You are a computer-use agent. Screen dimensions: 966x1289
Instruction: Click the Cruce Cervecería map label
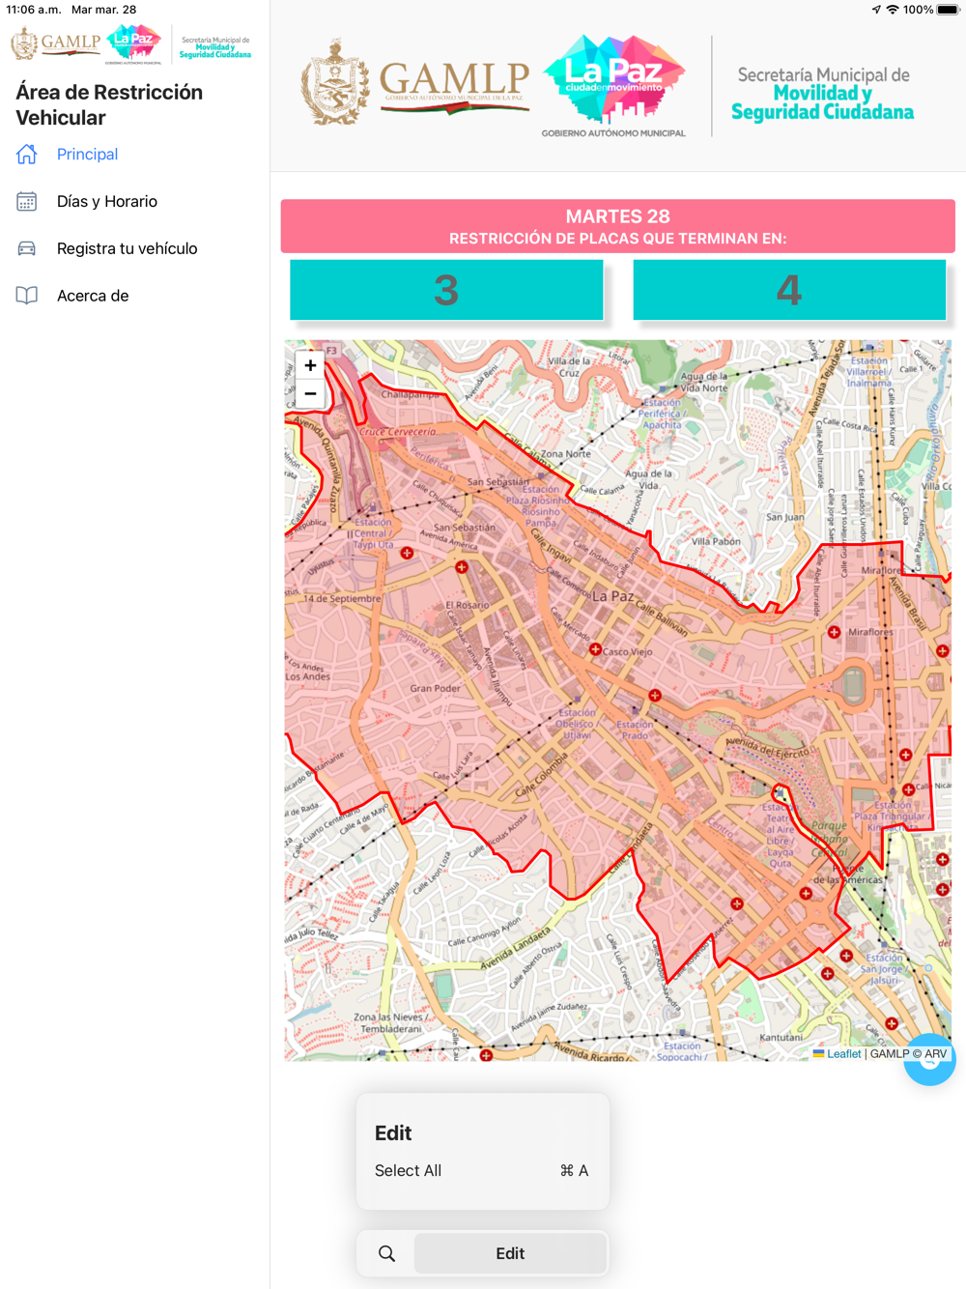[x=398, y=431]
